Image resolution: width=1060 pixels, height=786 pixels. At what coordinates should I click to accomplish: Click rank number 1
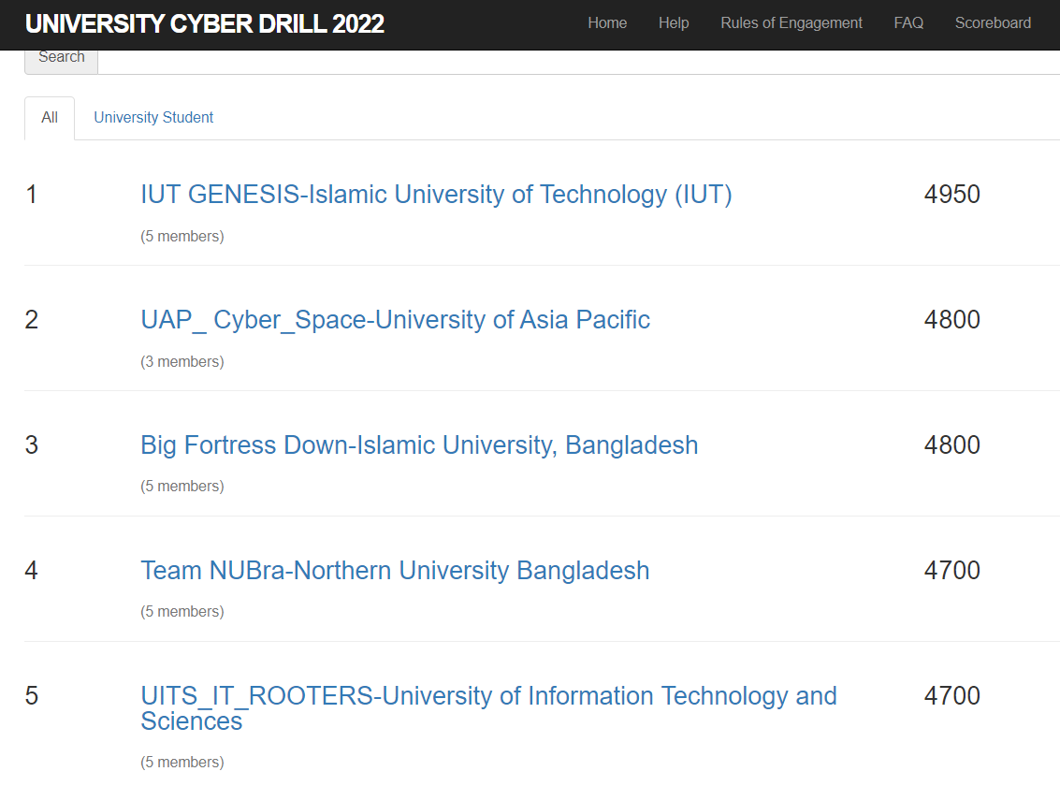31,195
